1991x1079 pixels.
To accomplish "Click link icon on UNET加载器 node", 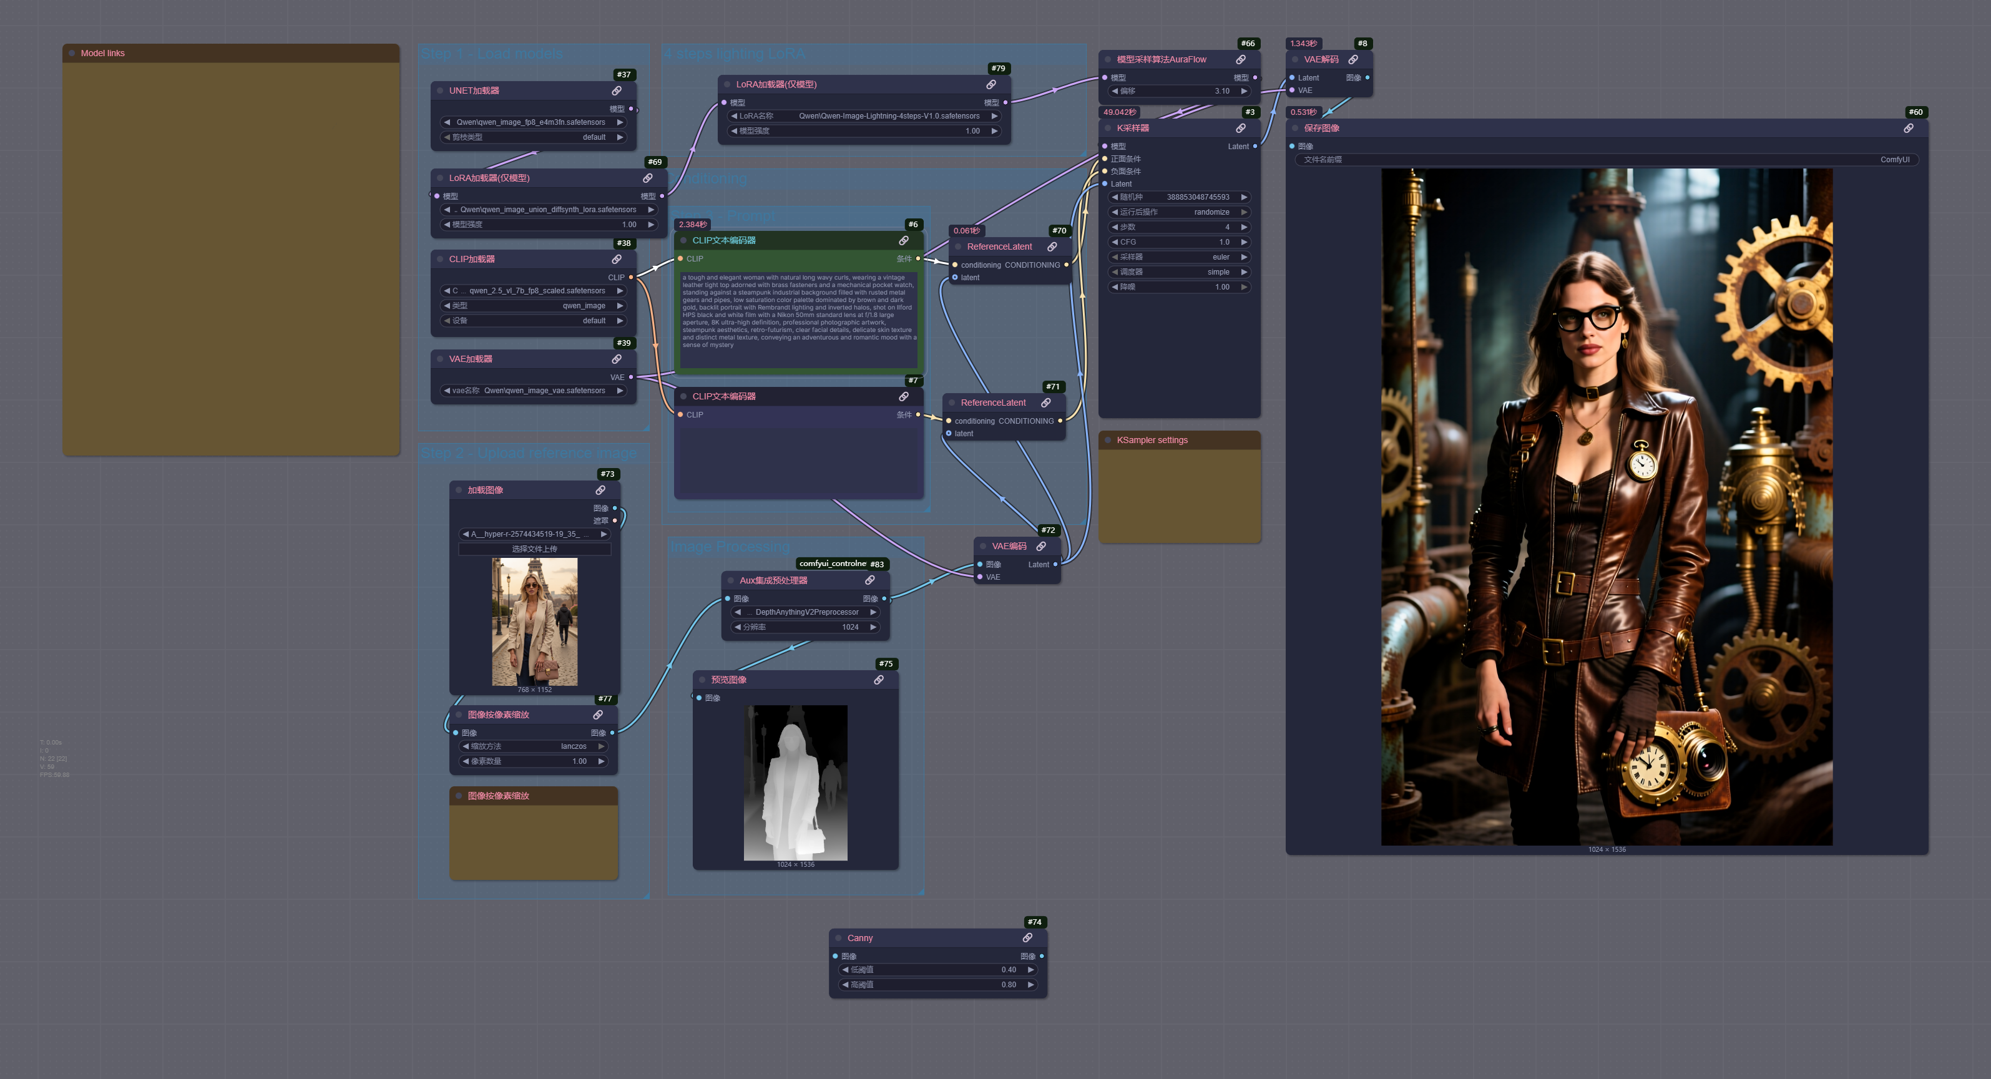I will (617, 90).
